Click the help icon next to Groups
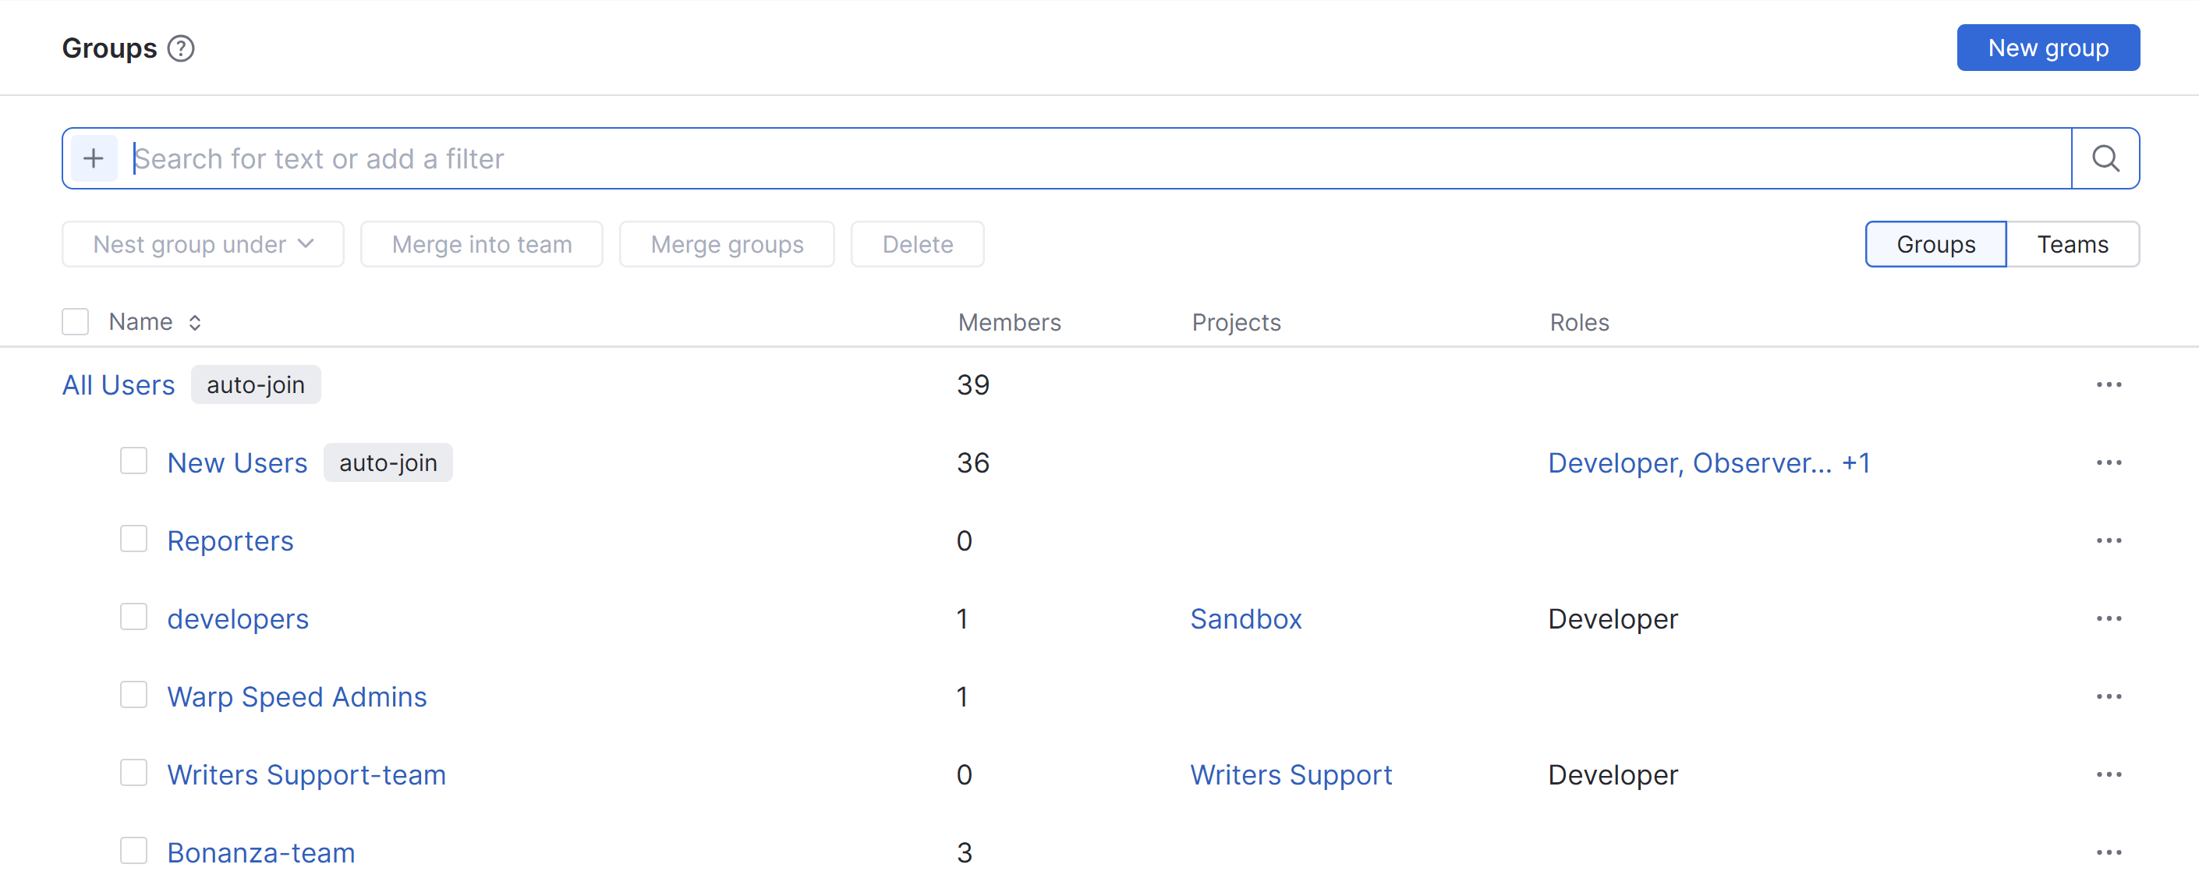This screenshot has width=2199, height=889. 180,48
